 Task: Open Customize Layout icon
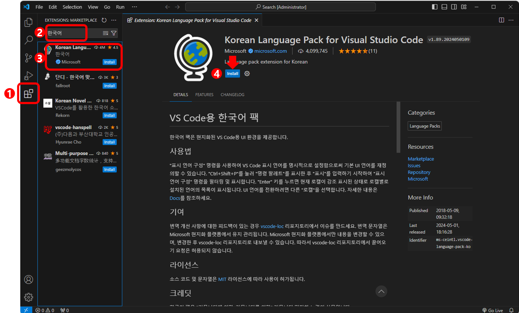(464, 7)
